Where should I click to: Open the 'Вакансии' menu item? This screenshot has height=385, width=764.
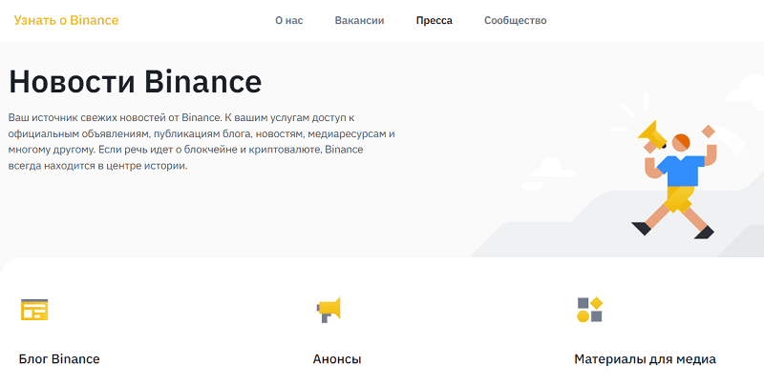(x=359, y=20)
